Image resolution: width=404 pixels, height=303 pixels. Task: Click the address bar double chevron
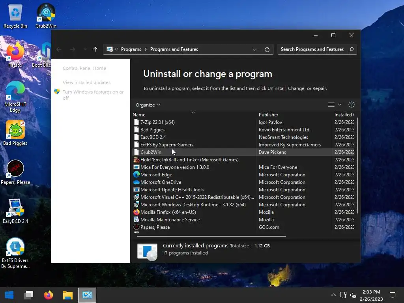[116, 49]
